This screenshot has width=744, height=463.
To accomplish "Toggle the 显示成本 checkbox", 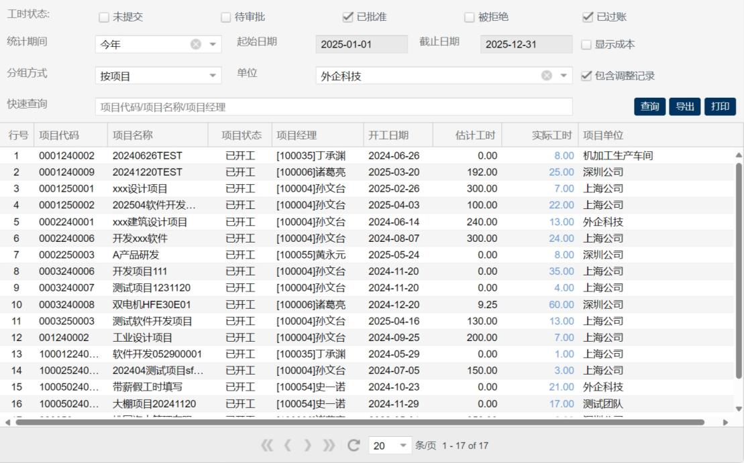I will click(586, 45).
